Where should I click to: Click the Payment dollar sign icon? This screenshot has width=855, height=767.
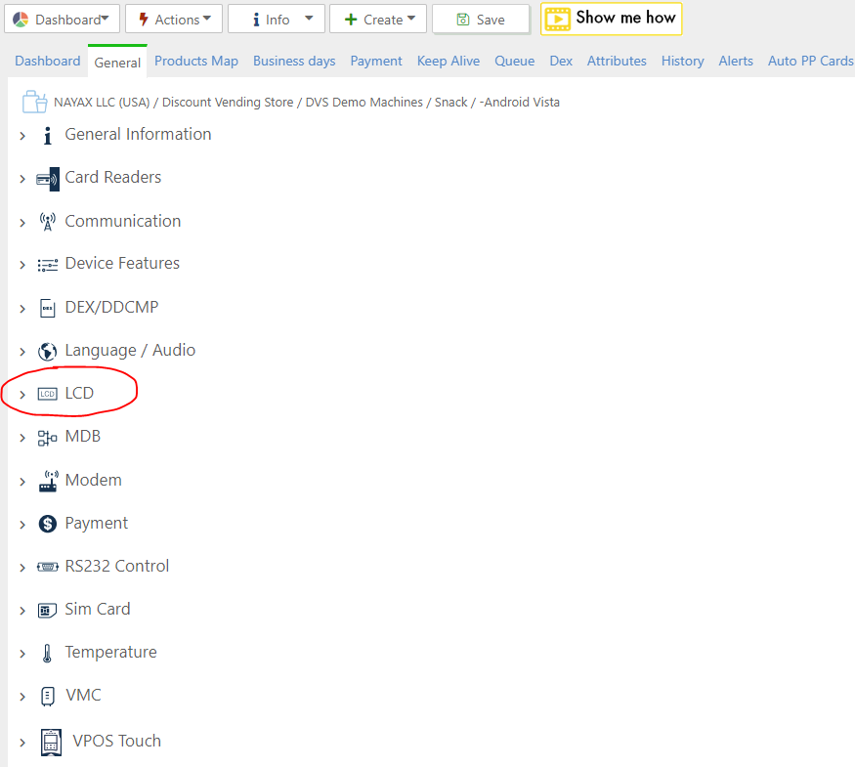point(47,524)
